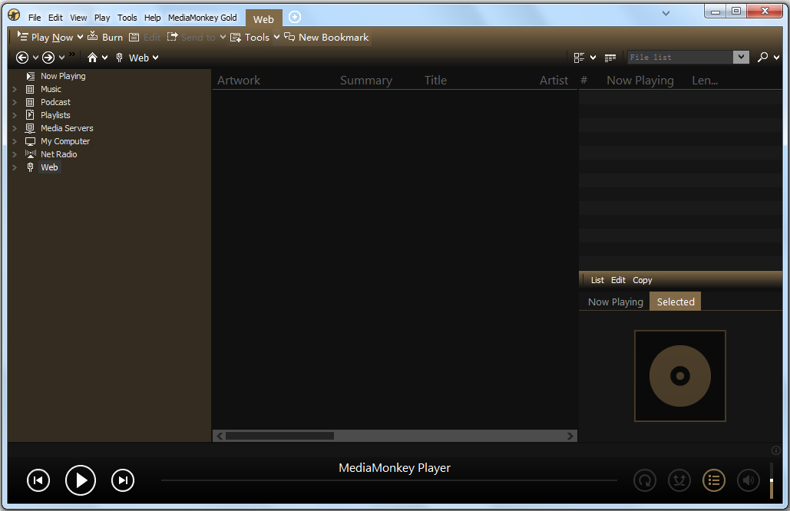Expand the Playlists tree node
Screen dimensions: 790x511
(15, 115)
